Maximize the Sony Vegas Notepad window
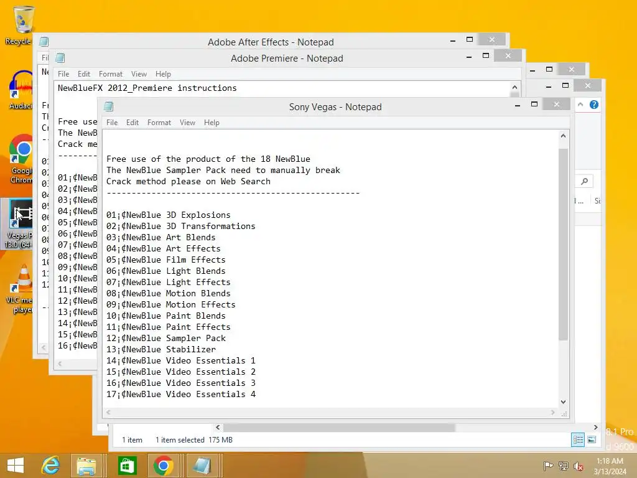The width and height of the screenshot is (637, 478). (x=534, y=105)
